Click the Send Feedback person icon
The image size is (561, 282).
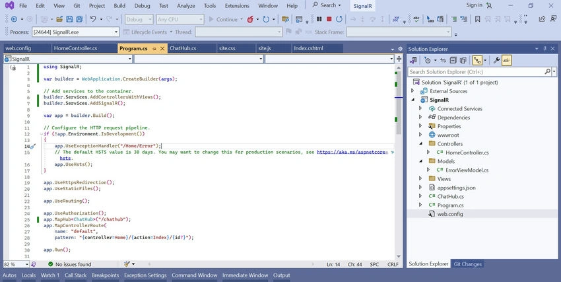click(554, 19)
